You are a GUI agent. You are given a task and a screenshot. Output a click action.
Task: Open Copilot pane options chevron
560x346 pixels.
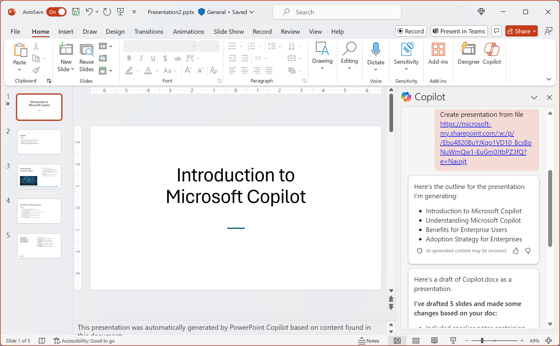tap(534, 97)
